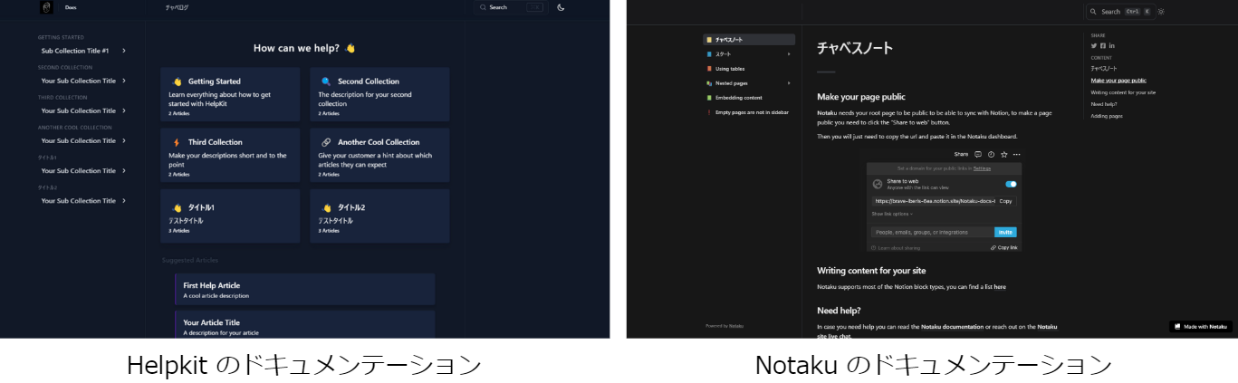Click the Nested pages books icon
This screenshot has height=383, width=1238.
(709, 83)
